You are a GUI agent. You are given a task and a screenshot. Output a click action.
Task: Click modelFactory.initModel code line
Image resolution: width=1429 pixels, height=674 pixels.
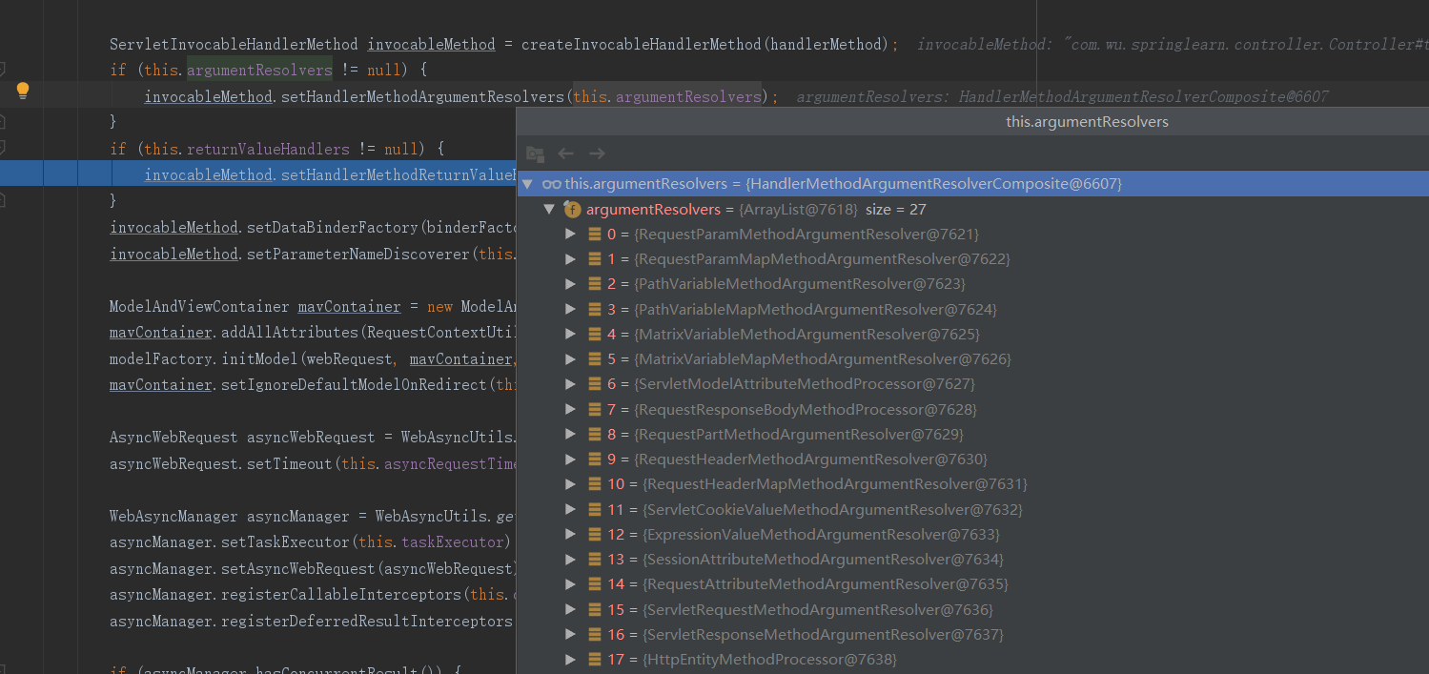313,359
